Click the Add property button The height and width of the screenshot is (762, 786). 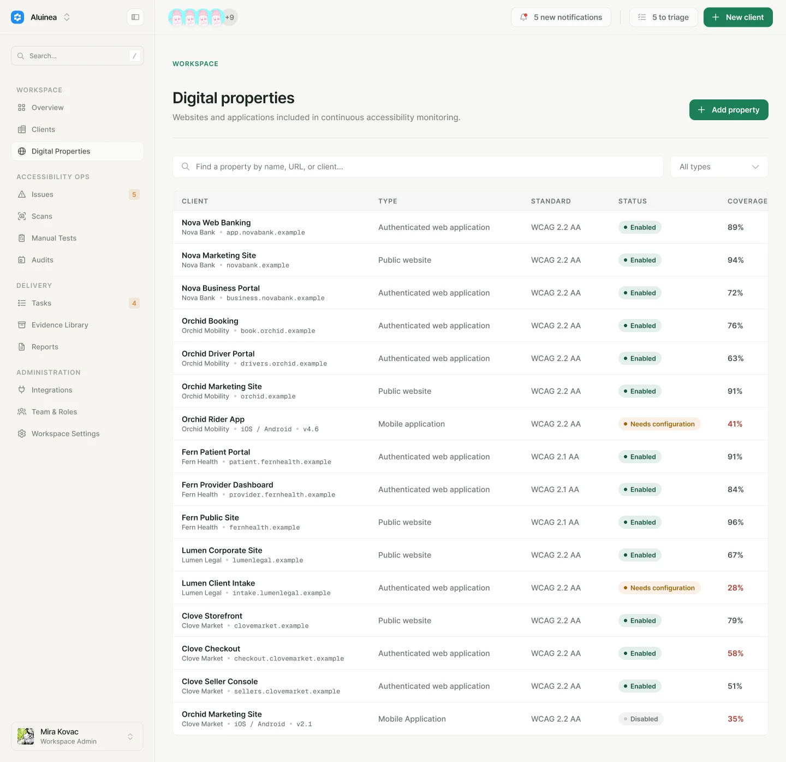pos(729,110)
